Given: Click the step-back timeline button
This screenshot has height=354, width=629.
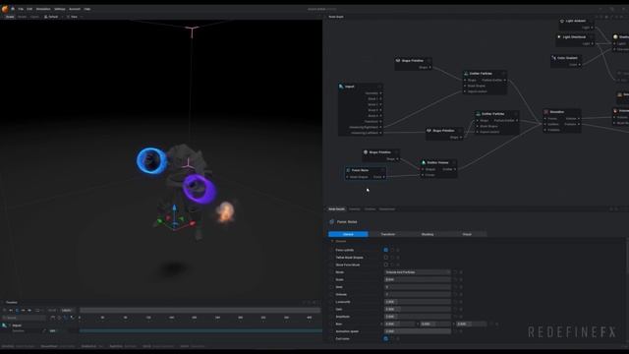Looking at the screenshot, I should coord(11,311).
